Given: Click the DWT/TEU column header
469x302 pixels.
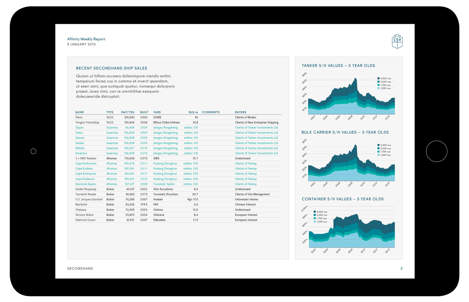Looking at the screenshot, I should click(128, 112).
